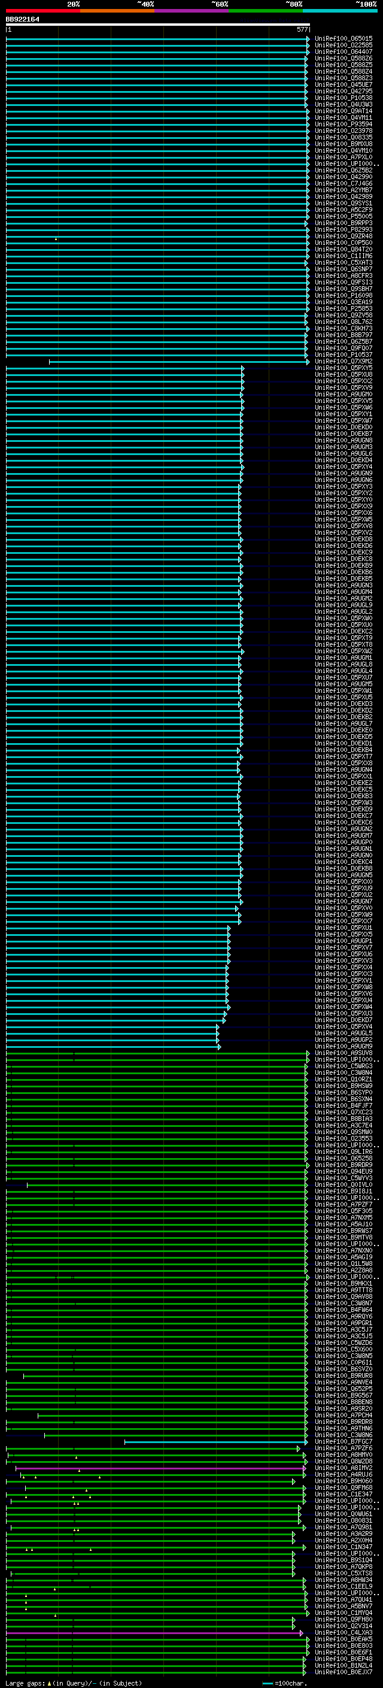The image size is (383, 1688).
Task: Click the white query sequence bar
Action: tap(158, 24)
